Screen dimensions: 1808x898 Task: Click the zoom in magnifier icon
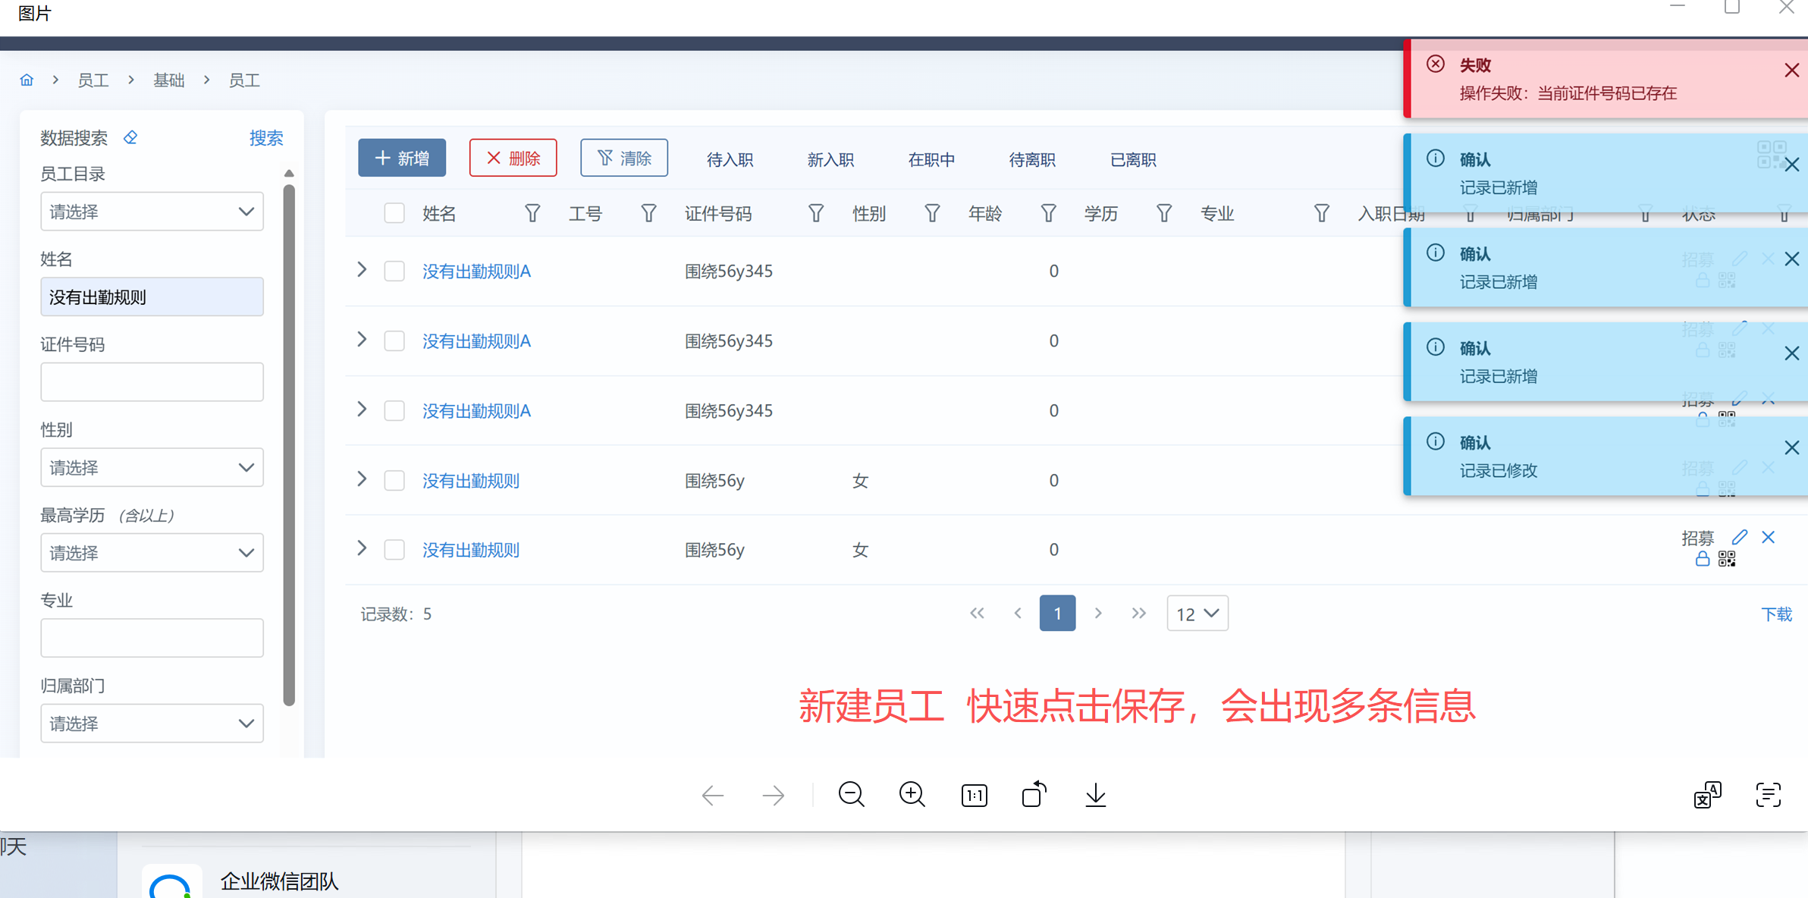point(912,795)
